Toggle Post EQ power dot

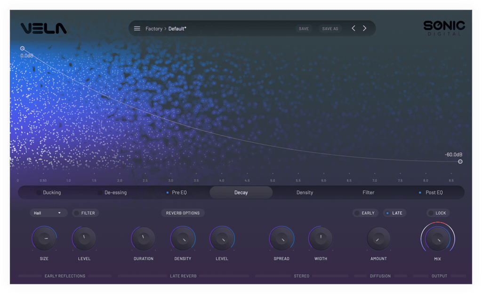point(420,193)
